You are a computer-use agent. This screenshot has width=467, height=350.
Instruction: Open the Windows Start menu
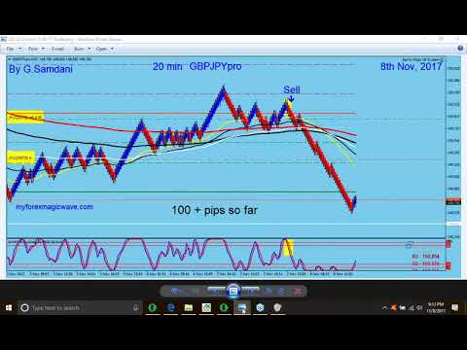click(x=9, y=307)
